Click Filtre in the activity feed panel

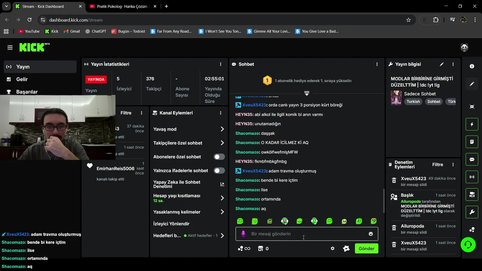point(126,113)
